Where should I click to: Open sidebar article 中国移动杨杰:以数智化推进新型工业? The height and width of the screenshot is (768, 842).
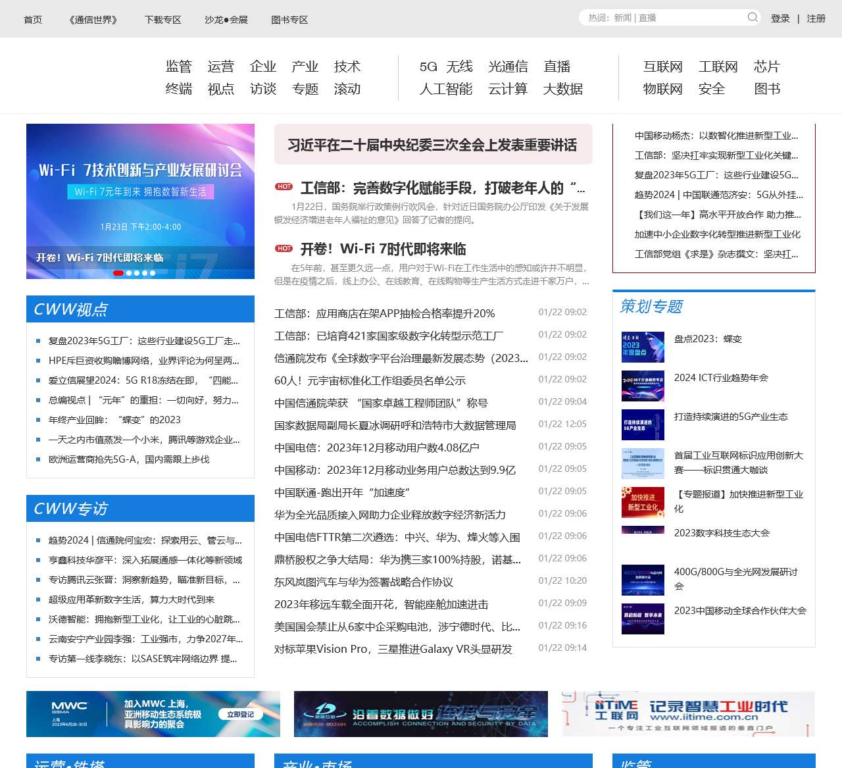716,136
